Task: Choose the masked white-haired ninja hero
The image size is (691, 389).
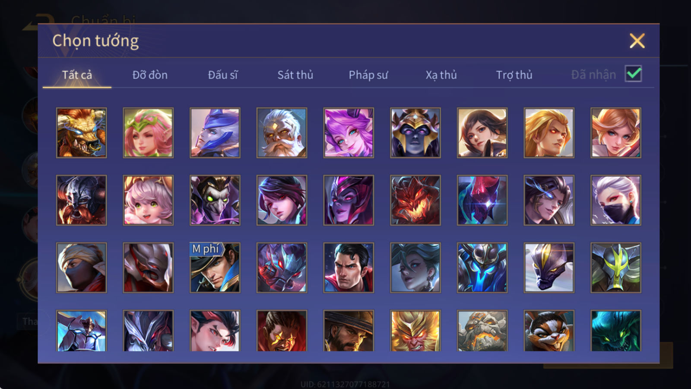Action: point(616,200)
